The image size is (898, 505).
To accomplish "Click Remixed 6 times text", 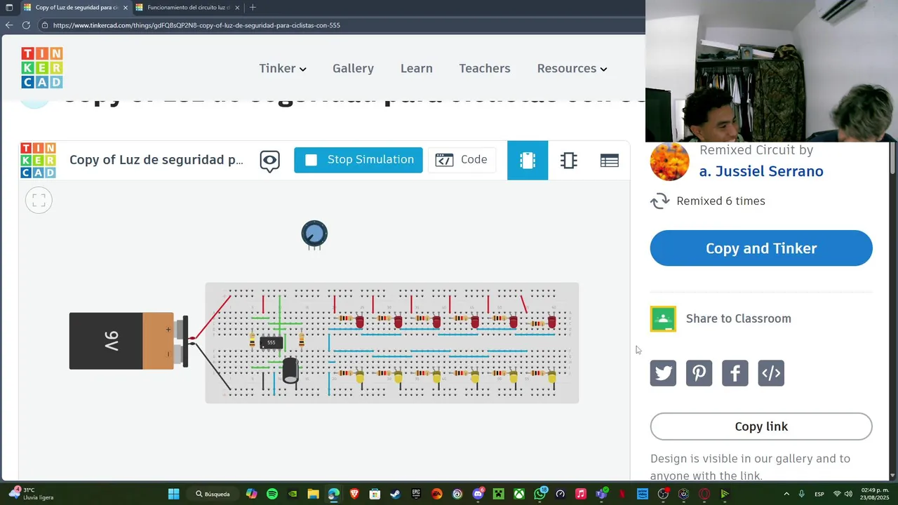I will 721,201.
